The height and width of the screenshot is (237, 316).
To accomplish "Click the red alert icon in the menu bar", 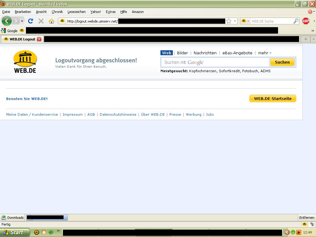I will (x=310, y=12).
